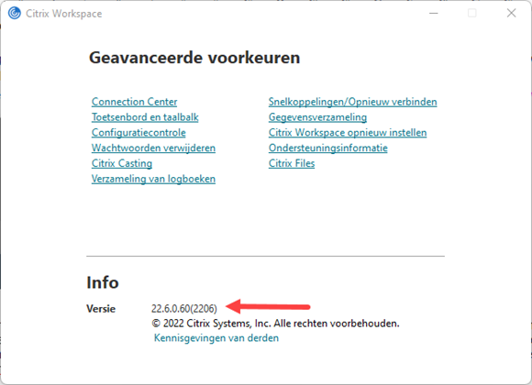Open the Citrix Casting link
Viewport: 532px width, 385px height.
coord(122,163)
